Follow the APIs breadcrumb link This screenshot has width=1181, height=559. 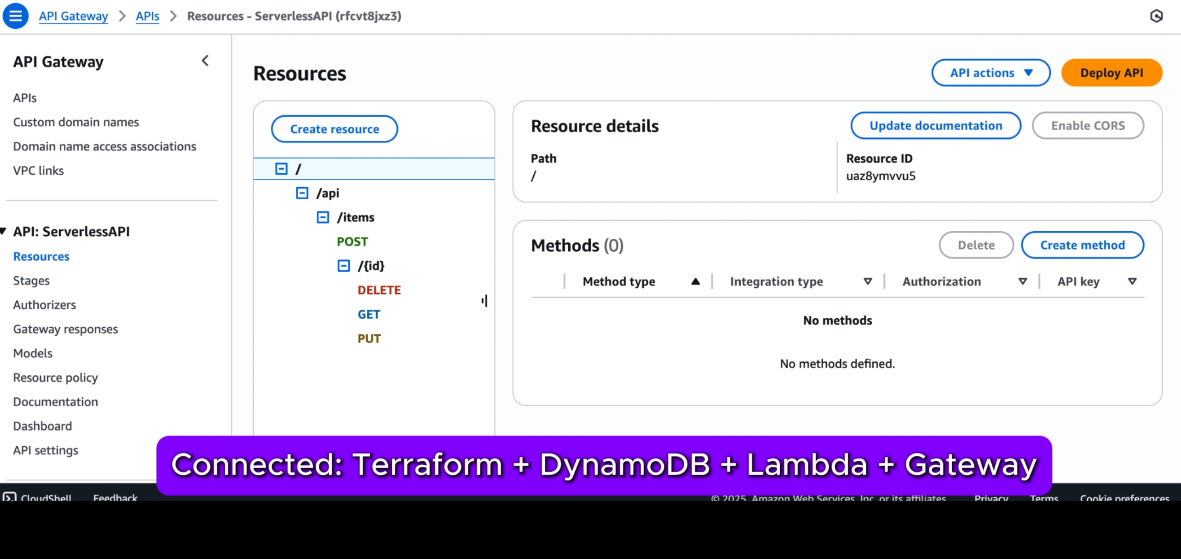[x=147, y=16]
